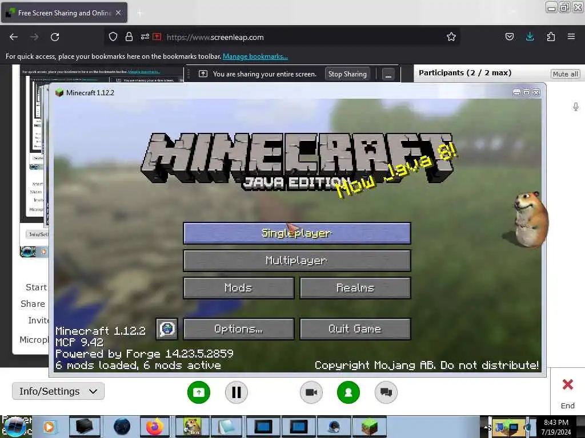
Task: Click the red screen sharing indicator in the address bar
Action: coord(157,36)
